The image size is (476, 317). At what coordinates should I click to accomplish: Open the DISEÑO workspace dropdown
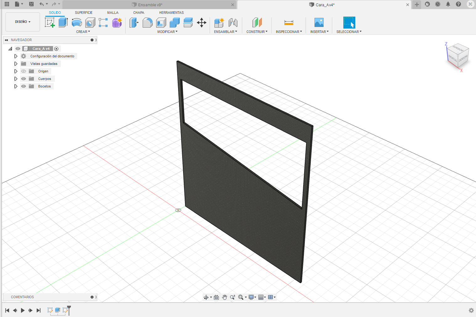pos(23,22)
